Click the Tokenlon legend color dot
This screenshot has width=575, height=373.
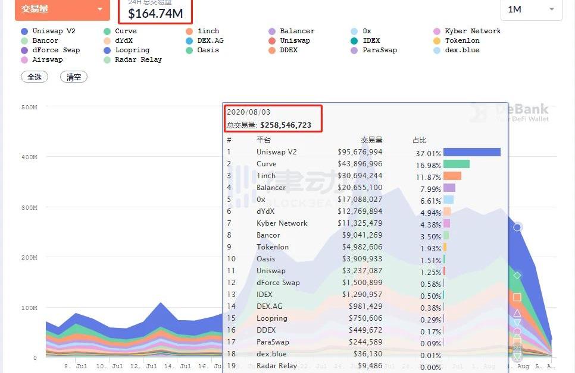tap(437, 40)
